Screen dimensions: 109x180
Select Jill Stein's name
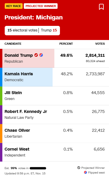coord(13,93)
